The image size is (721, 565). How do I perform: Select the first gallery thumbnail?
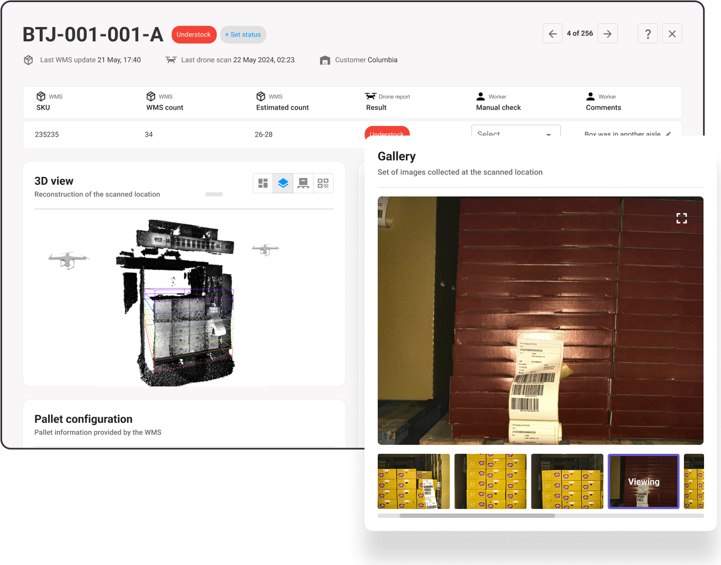pos(413,481)
